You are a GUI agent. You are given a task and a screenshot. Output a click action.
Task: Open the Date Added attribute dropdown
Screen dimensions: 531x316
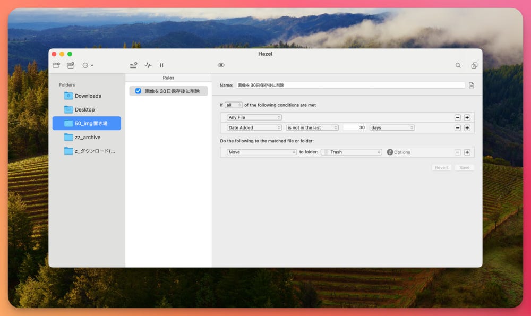tap(254, 127)
